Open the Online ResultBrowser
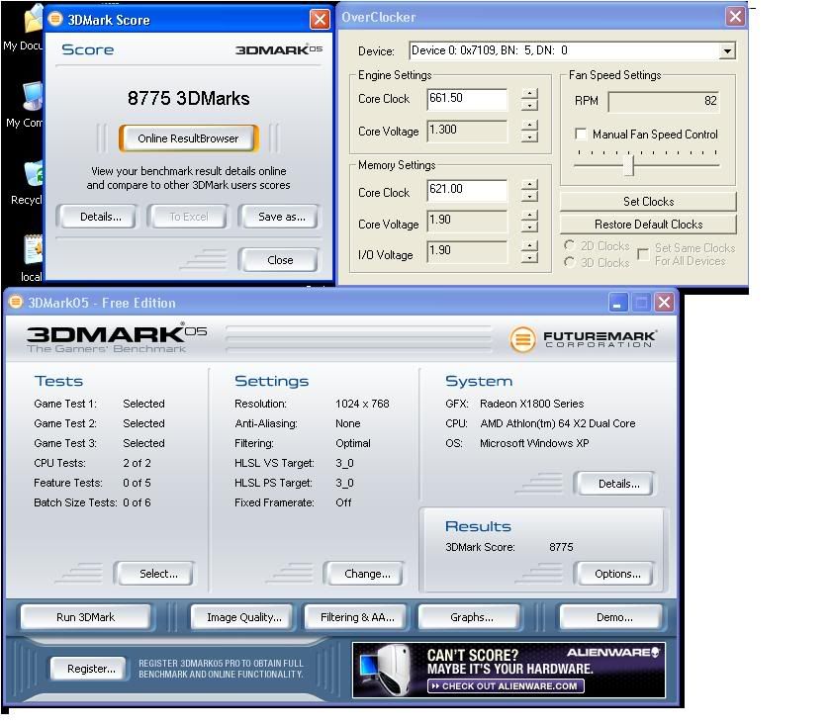Screen dimensions: 831x727 coord(188,138)
